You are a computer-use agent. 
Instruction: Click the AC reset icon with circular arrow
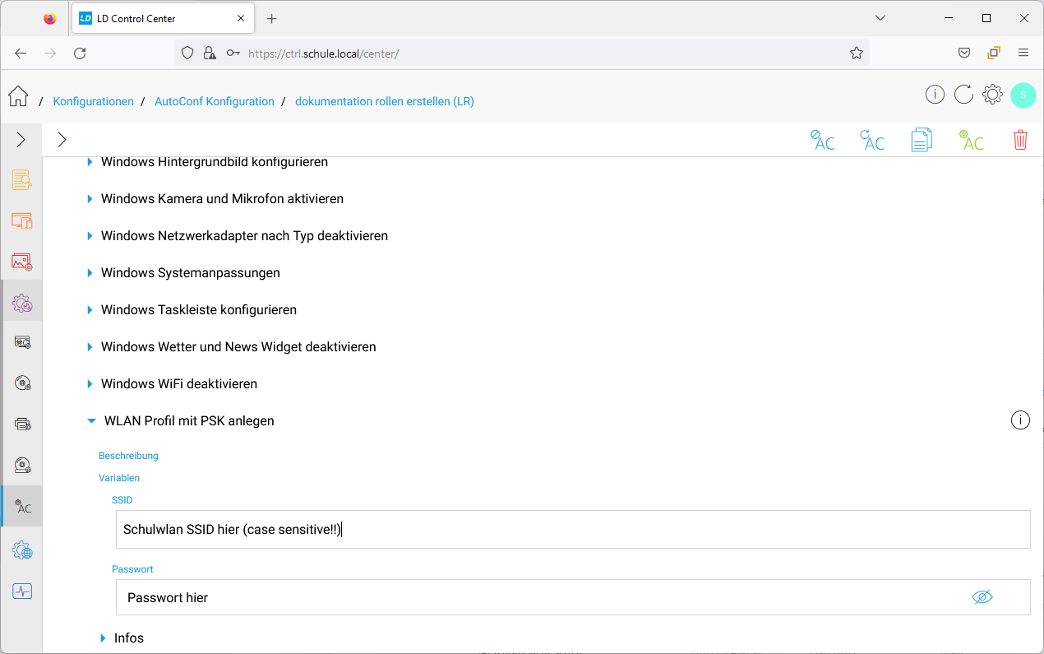[871, 140]
